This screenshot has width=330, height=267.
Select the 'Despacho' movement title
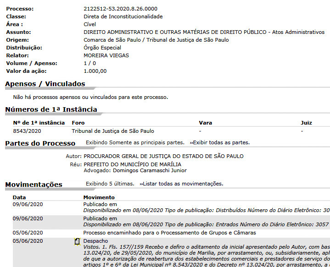(x=95, y=241)
